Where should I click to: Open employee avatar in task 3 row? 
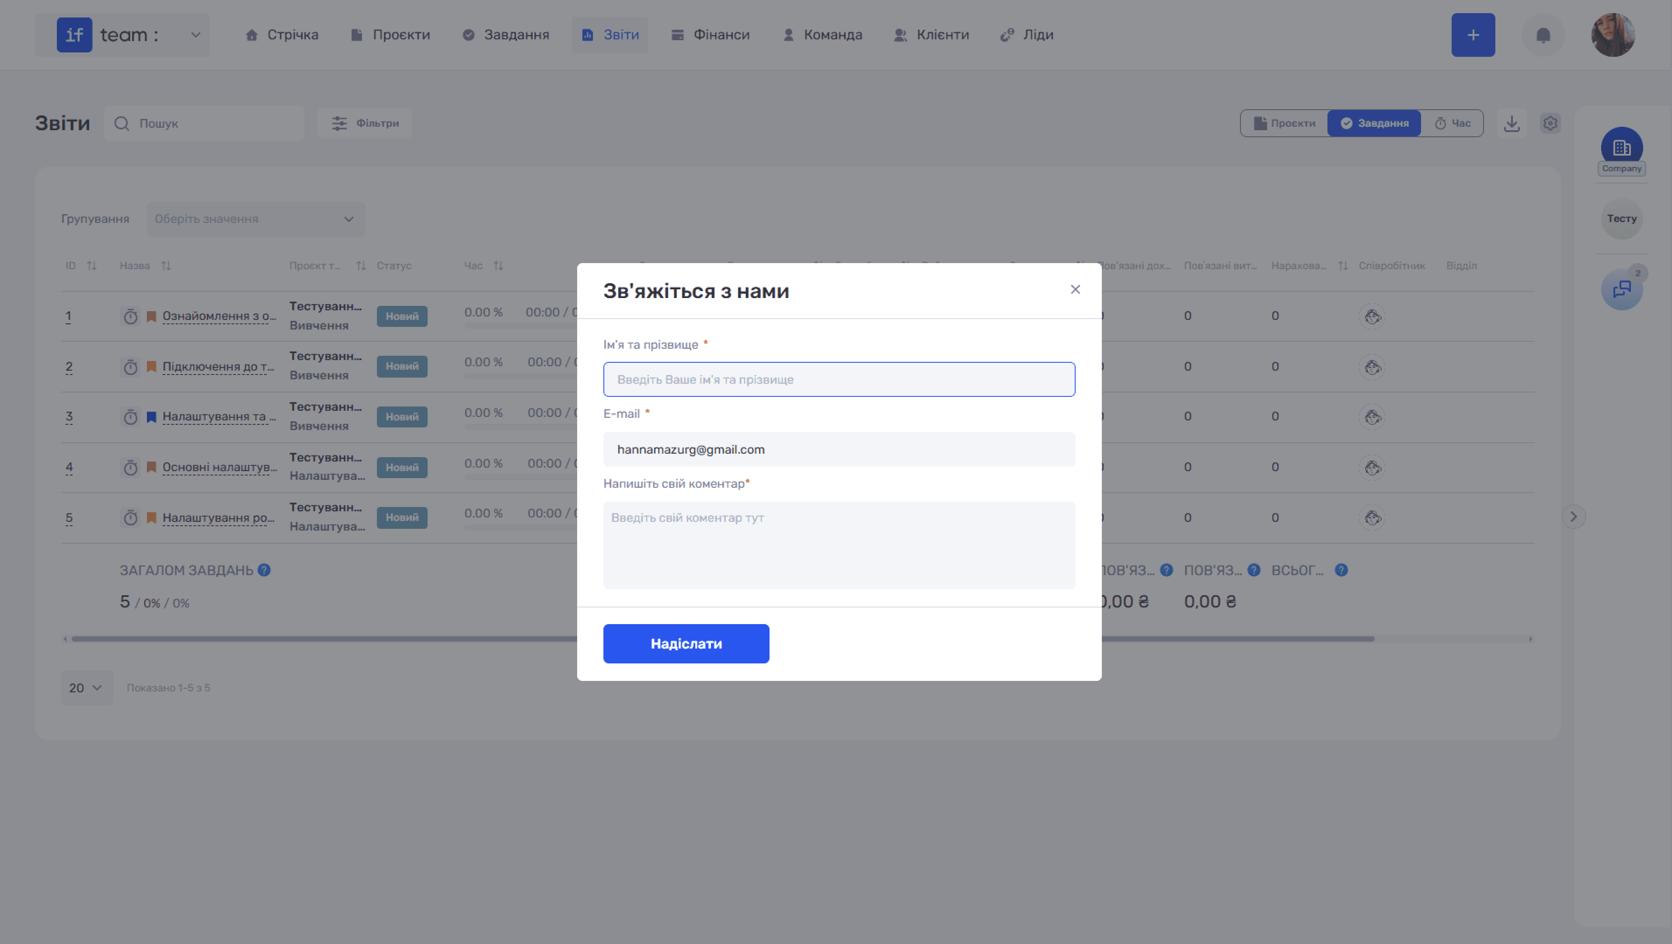[1372, 417]
